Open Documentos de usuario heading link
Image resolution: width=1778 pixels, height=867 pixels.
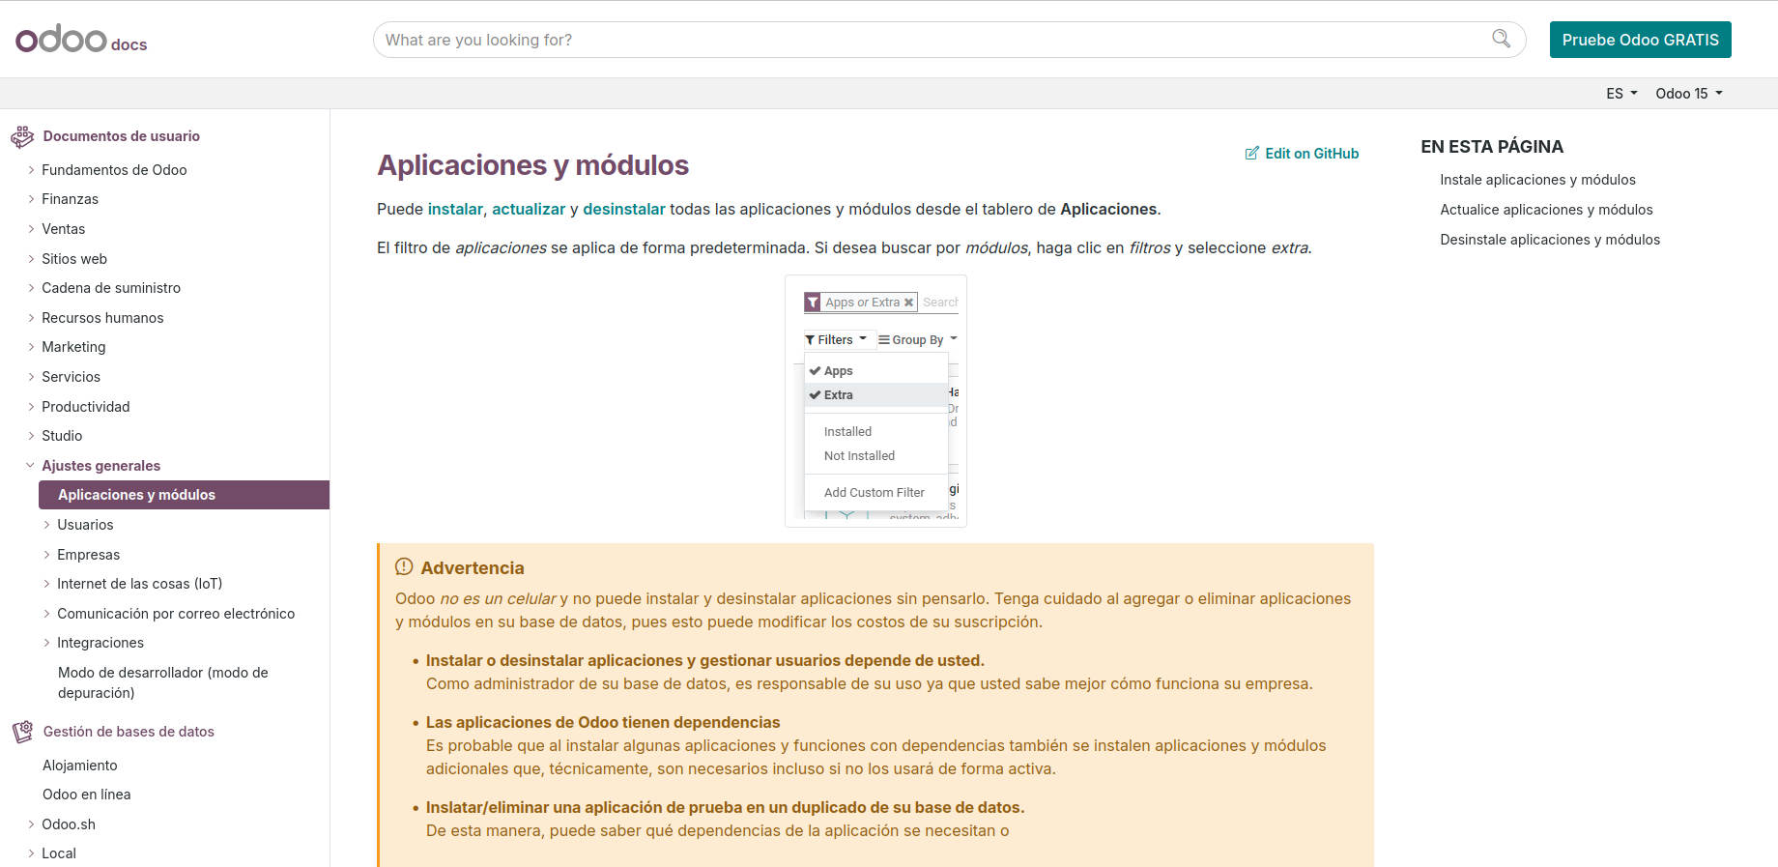tap(122, 136)
